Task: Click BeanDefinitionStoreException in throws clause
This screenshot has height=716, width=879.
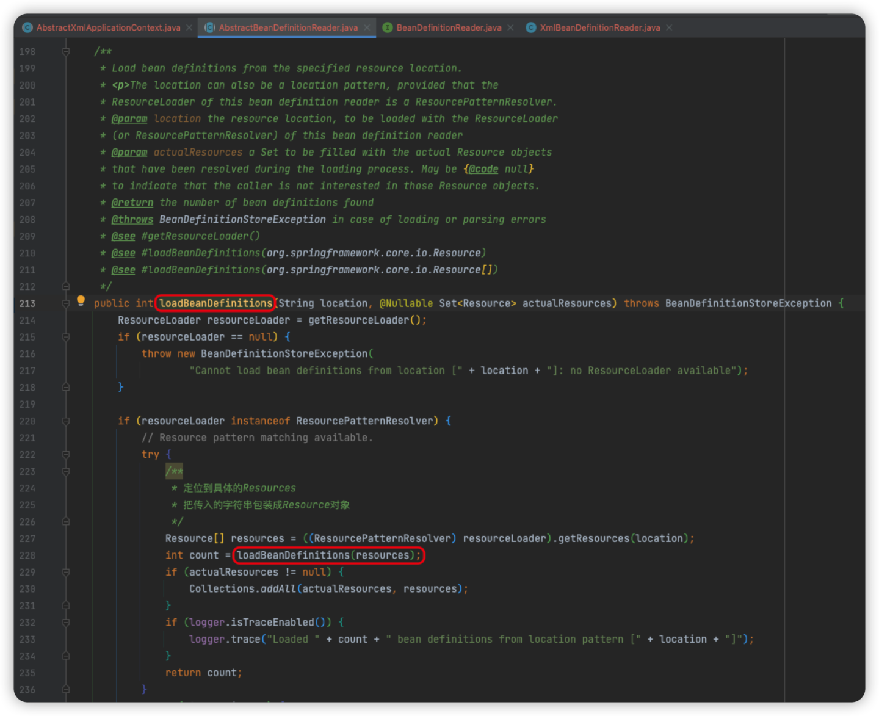Action: [748, 303]
